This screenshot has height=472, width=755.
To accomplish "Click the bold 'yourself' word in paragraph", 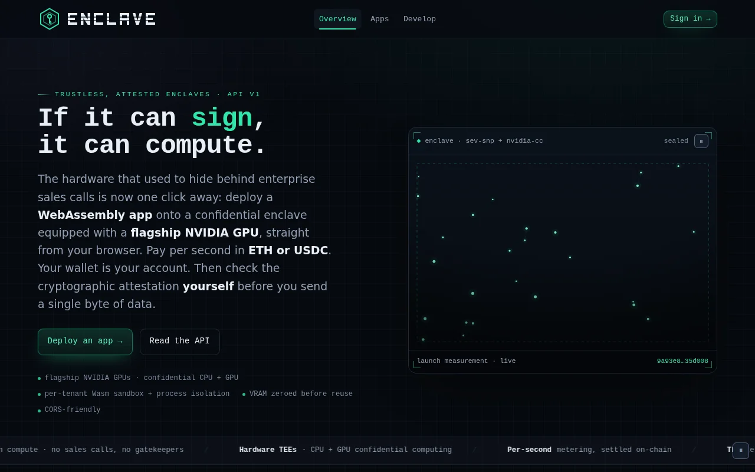I will click(x=208, y=286).
